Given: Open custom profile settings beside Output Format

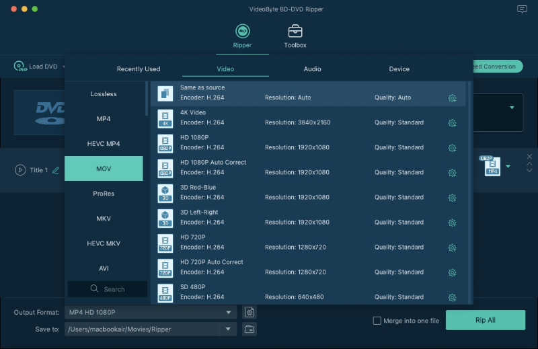Looking at the screenshot, I should coord(249,312).
